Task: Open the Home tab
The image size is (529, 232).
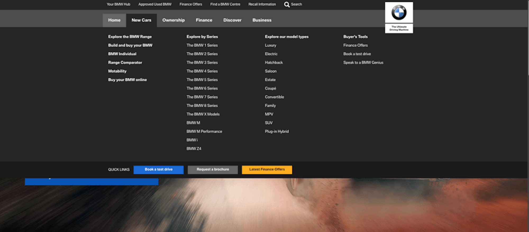Action: click(x=114, y=20)
